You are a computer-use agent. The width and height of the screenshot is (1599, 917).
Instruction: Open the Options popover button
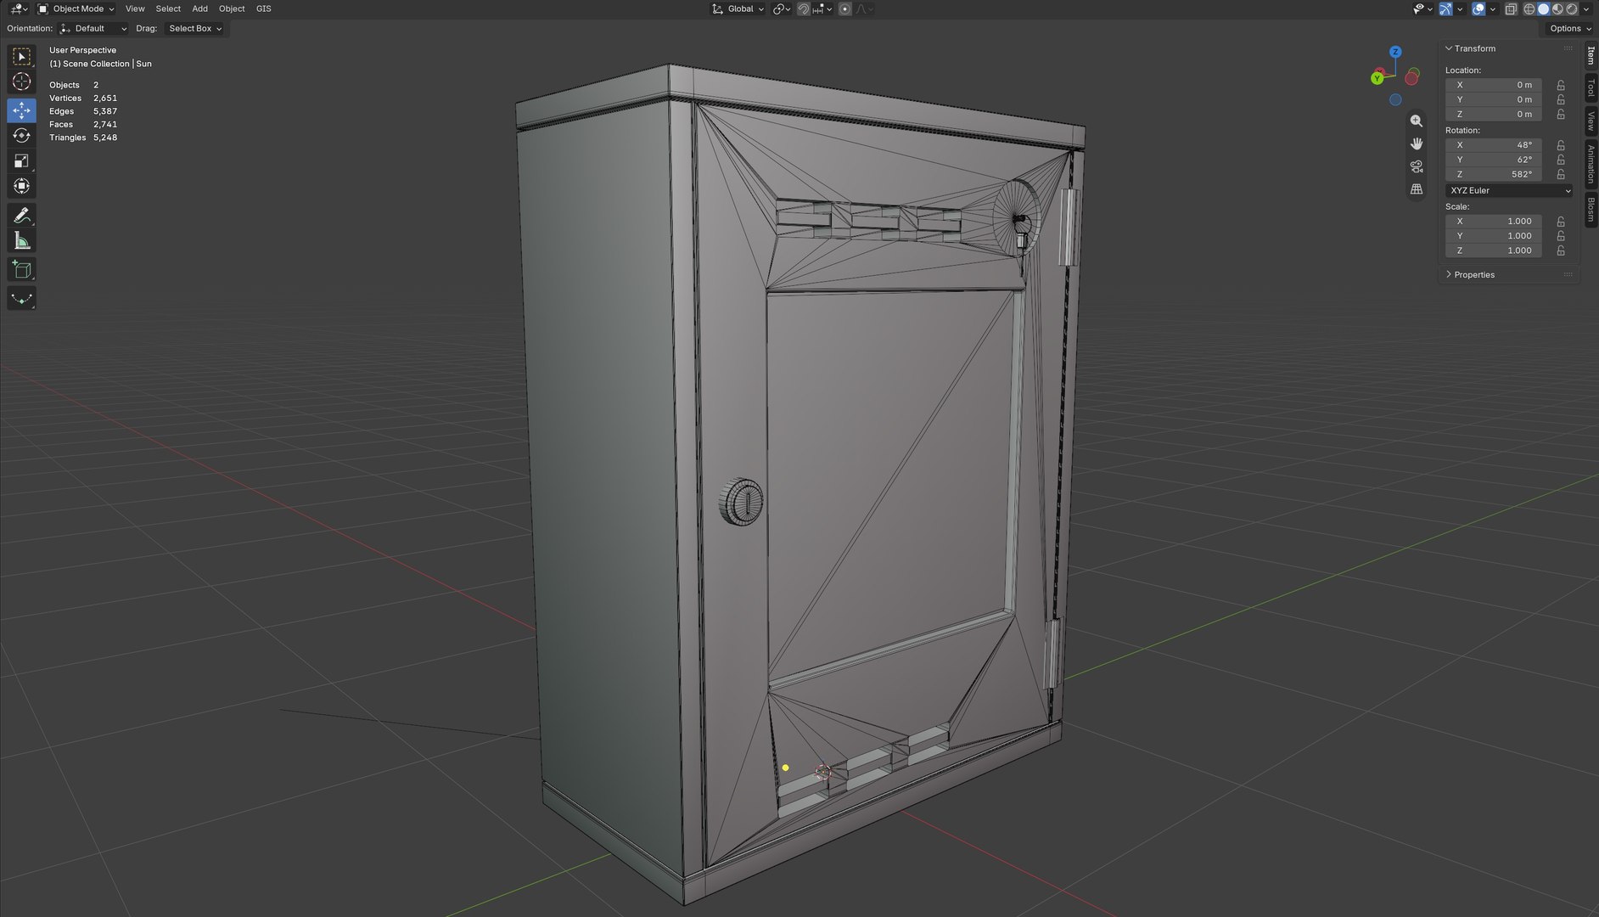pos(1569,28)
